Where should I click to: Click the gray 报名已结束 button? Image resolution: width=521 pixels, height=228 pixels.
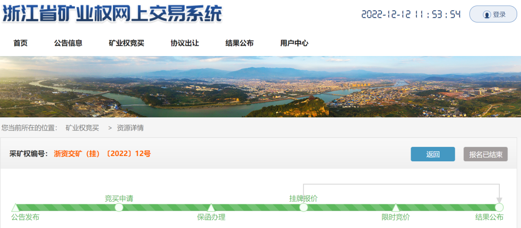tap(485, 154)
